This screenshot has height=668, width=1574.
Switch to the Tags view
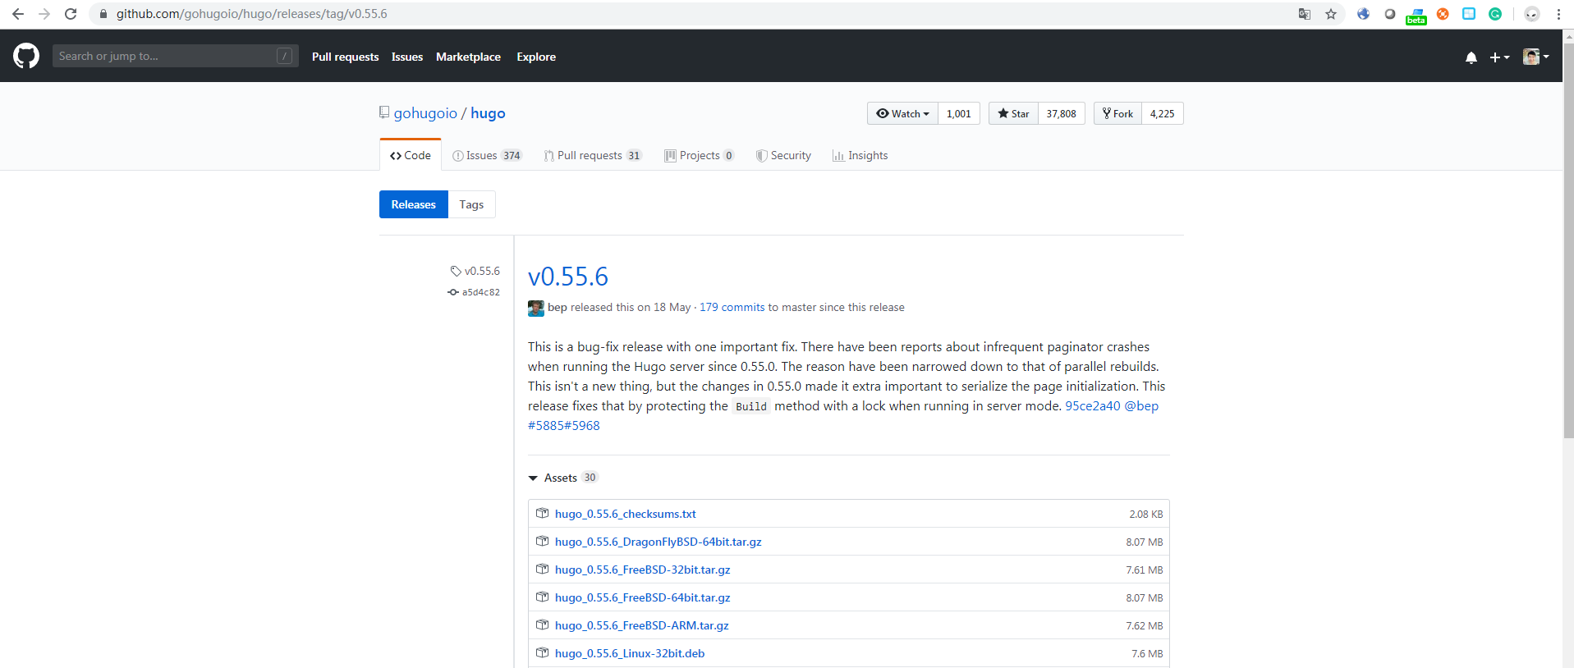(471, 204)
